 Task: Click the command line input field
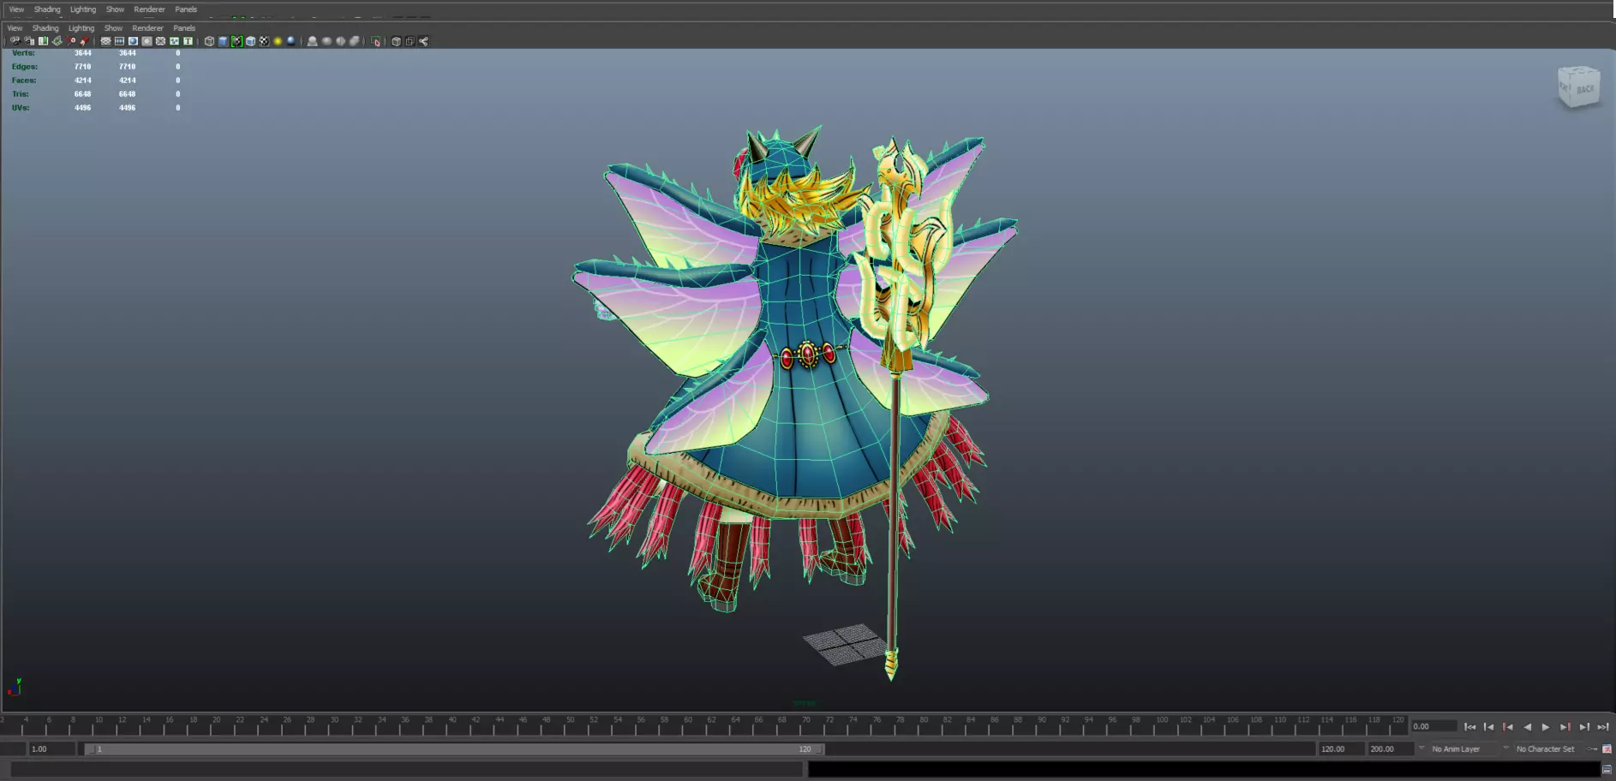pyautogui.click(x=407, y=769)
